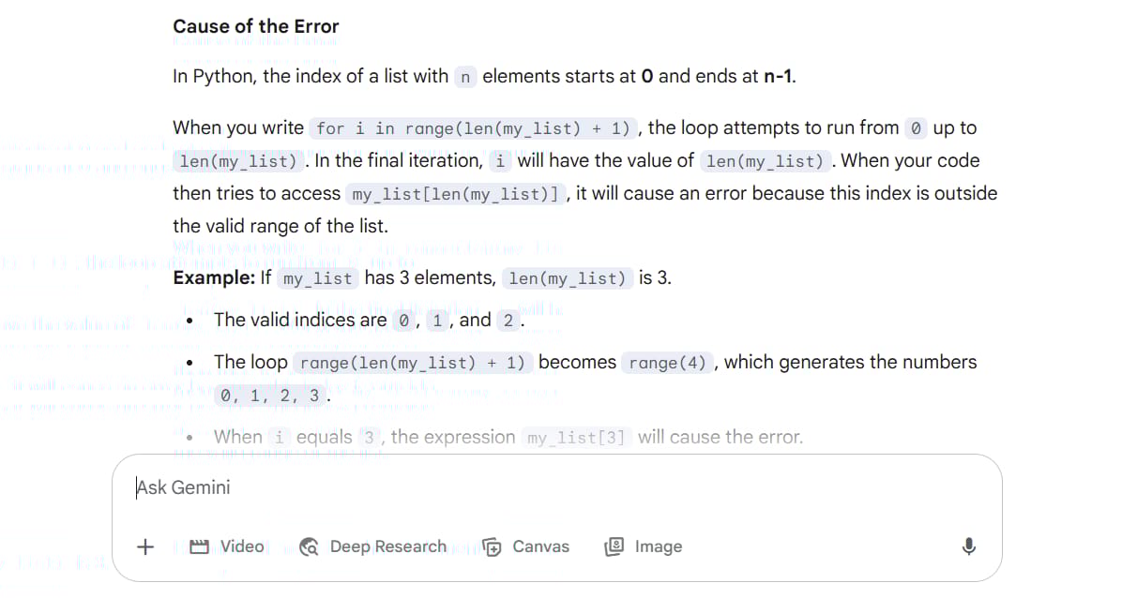Open the Canvas tool icon
This screenshot has width=1122, height=598.
click(492, 547)
